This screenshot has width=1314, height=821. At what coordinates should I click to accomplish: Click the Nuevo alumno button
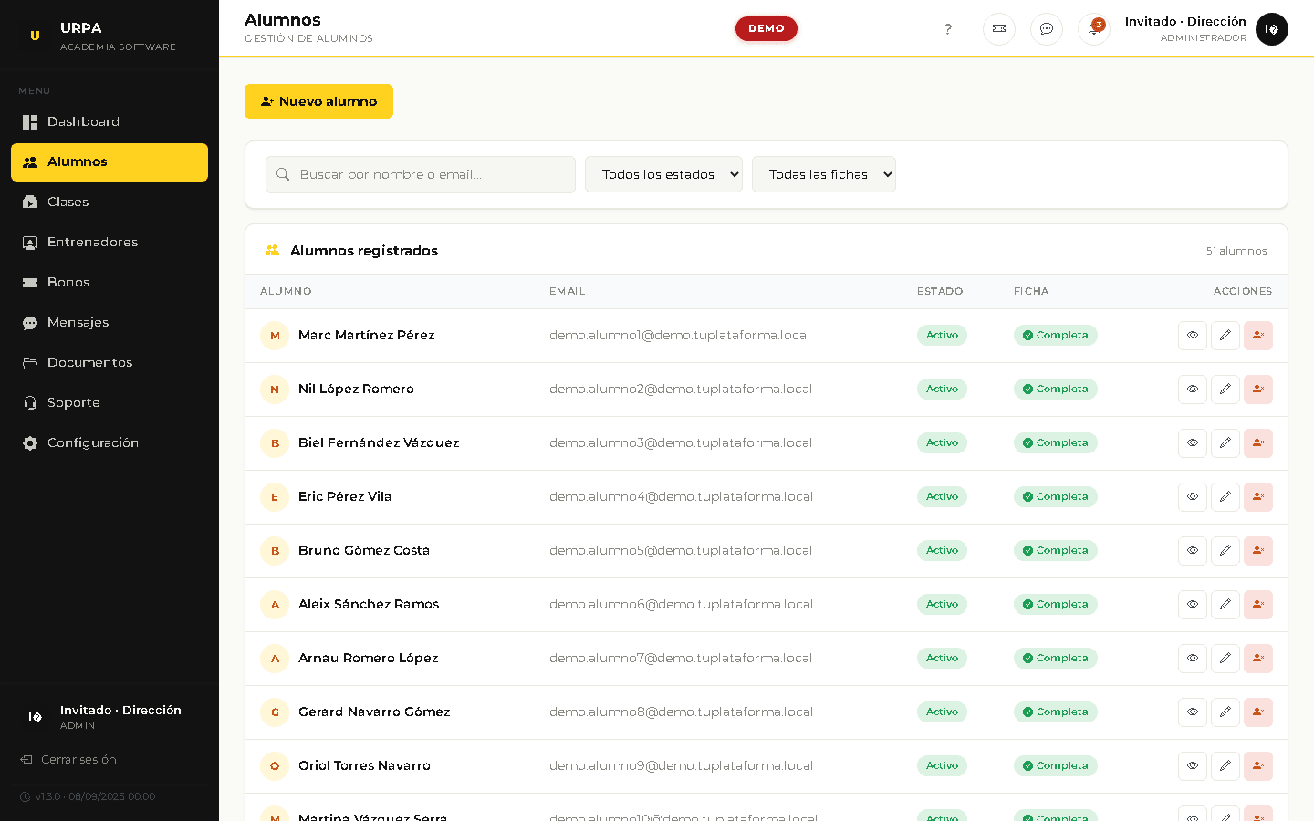coord(318,101)
